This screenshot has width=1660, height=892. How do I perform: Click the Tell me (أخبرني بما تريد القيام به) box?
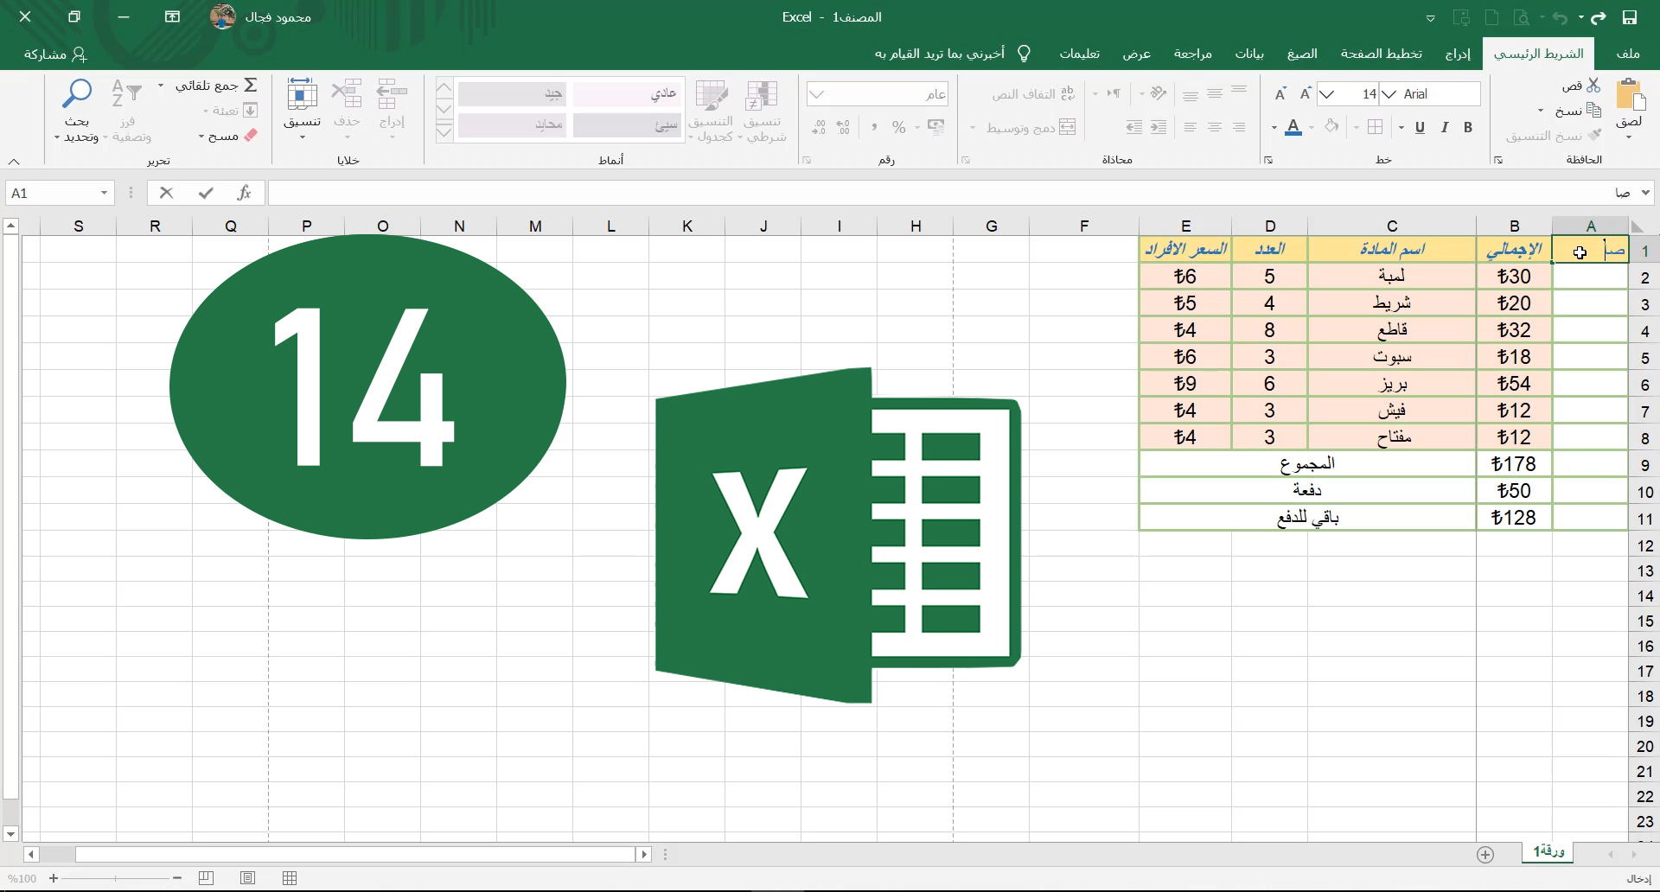point(951,54)
